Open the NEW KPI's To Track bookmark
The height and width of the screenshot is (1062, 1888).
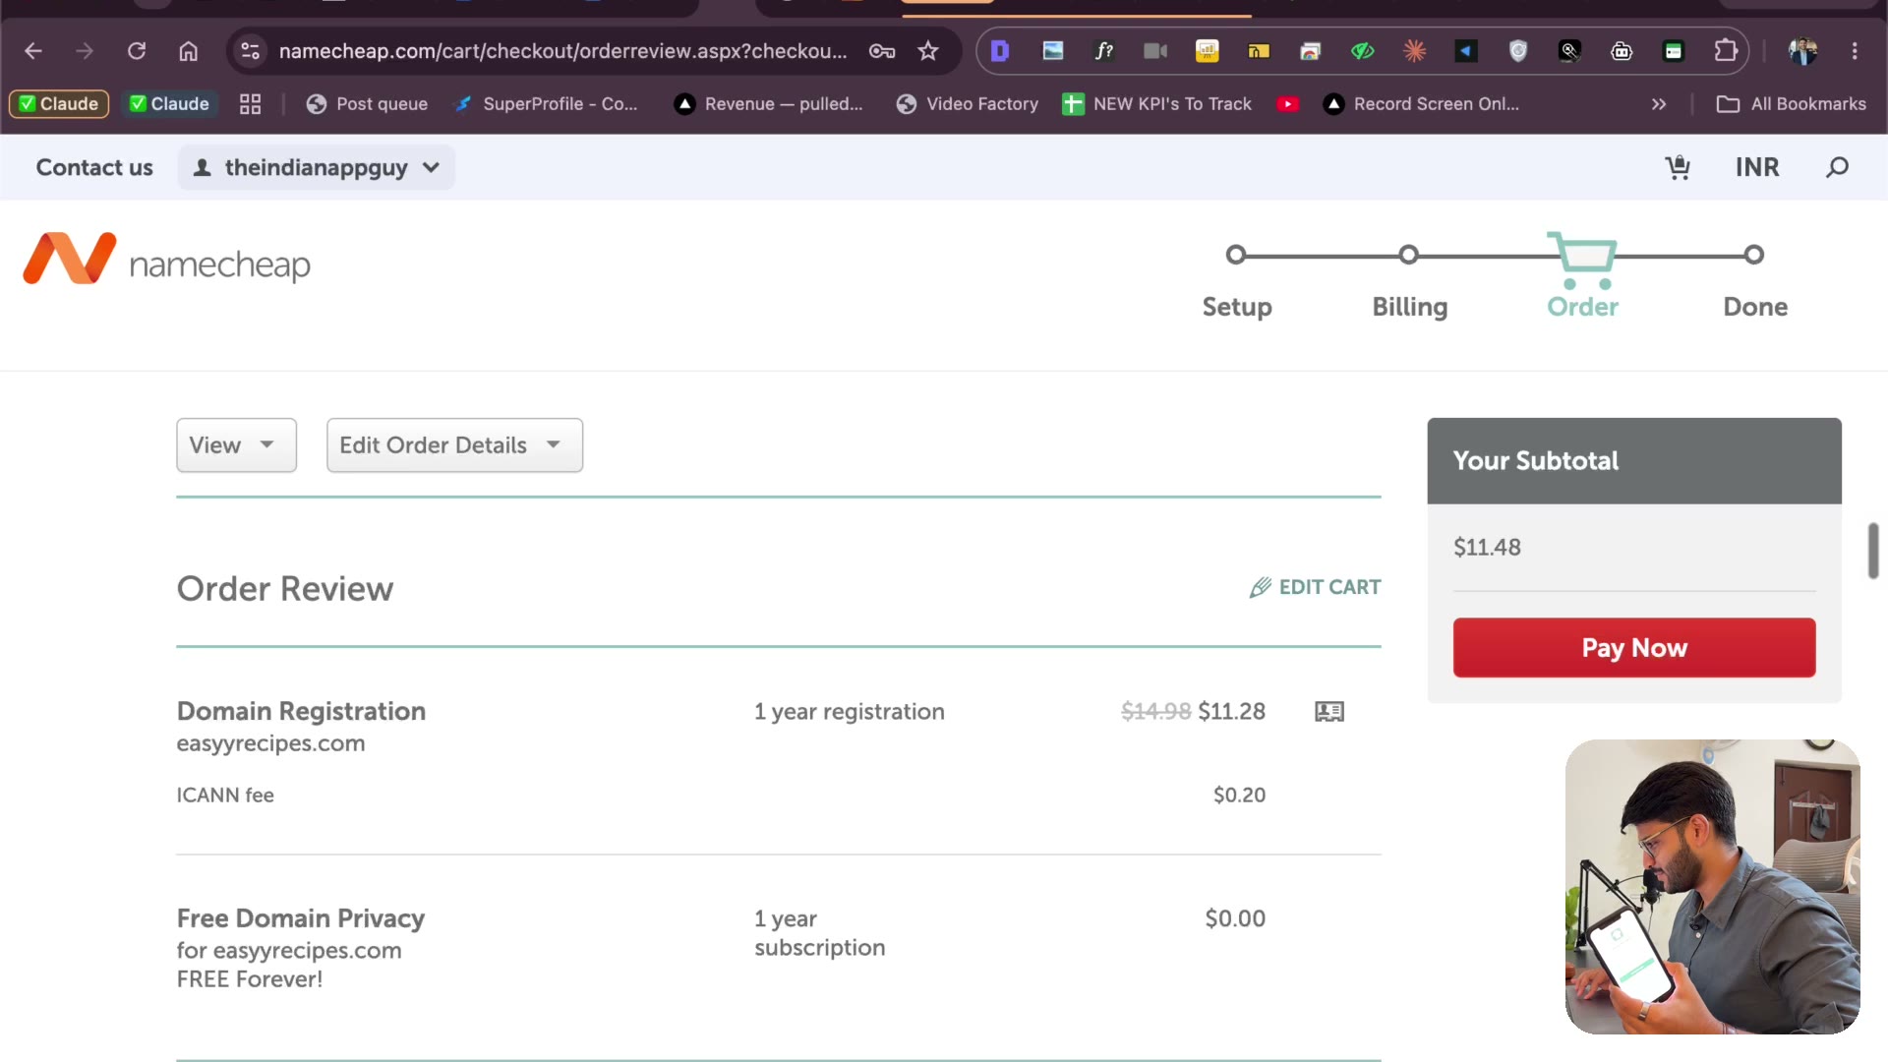pyautogui.click(x=1157, y=104)
